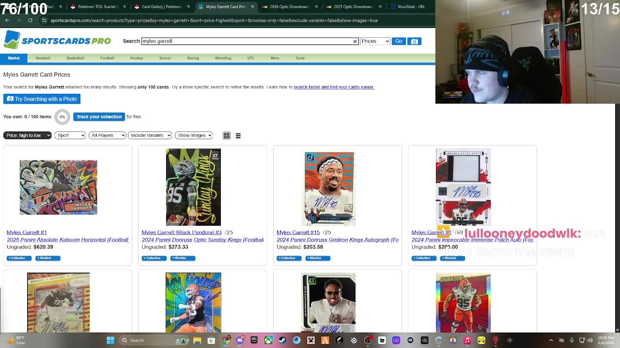Select Hockey in the nav bar
620x348 pixels.
(x=137, y=58)
